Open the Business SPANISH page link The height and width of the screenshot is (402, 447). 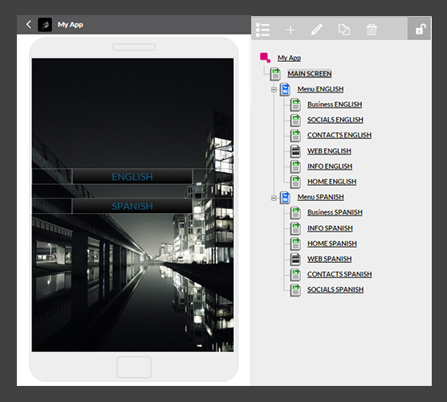click(x=335, y=212)
